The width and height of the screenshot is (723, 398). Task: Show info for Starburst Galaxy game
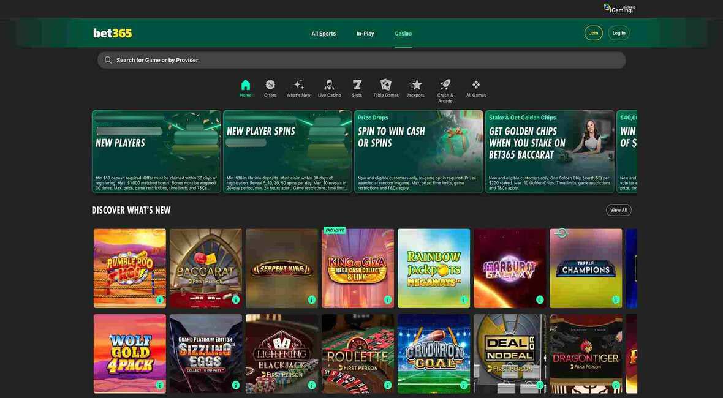540,299
